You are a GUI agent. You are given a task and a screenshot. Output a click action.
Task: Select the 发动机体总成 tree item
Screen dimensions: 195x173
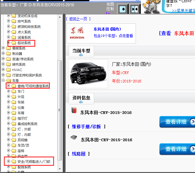(x=27, y=16)
